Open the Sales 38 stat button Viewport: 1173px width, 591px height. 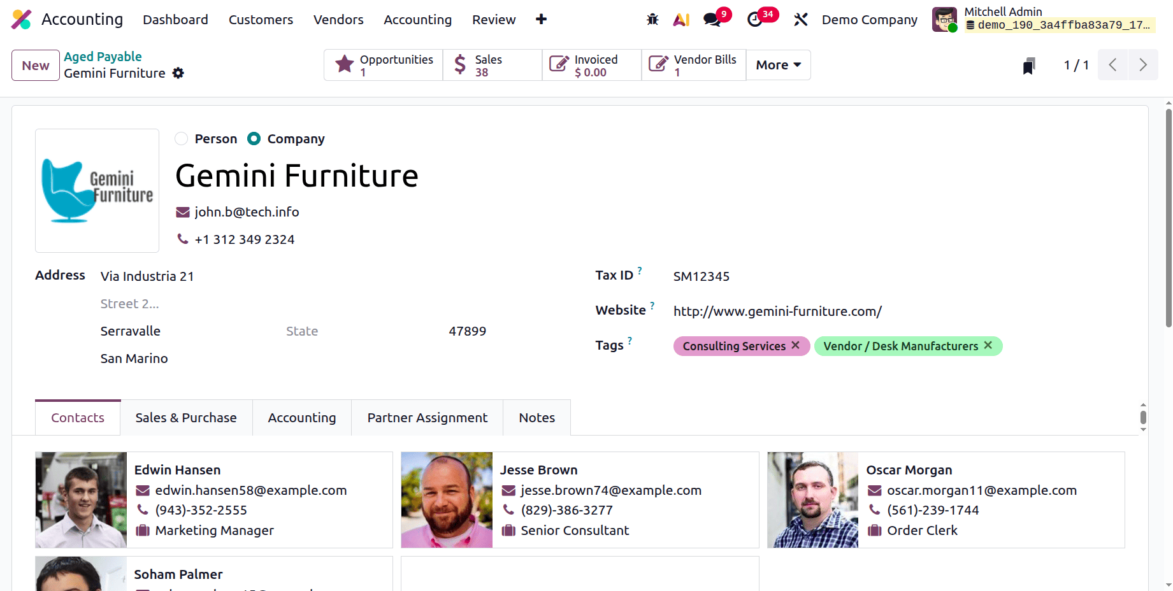[493, 65]
